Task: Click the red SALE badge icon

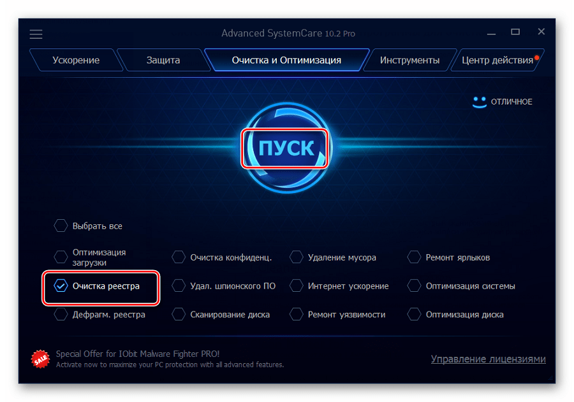Action: [40, 359]
